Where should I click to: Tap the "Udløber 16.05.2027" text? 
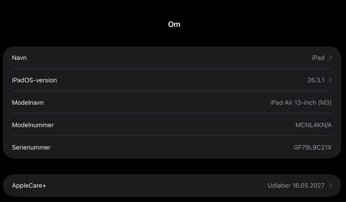coord(296,185)
